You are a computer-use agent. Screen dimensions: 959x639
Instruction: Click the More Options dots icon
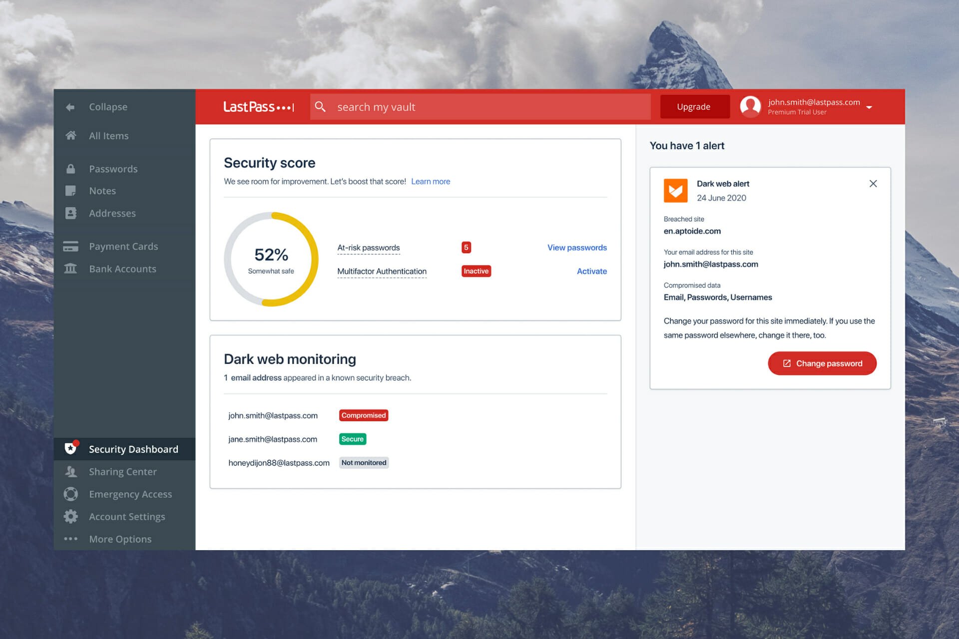pyautogui.click(x=71, y=539)
